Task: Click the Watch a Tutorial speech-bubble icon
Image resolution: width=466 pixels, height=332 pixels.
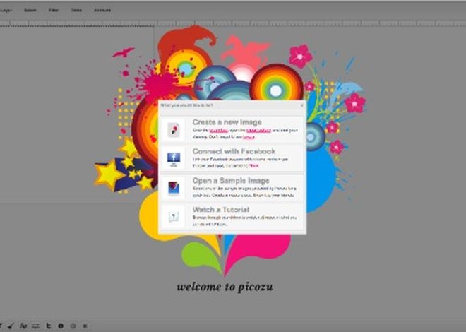Action: (174, 217)
